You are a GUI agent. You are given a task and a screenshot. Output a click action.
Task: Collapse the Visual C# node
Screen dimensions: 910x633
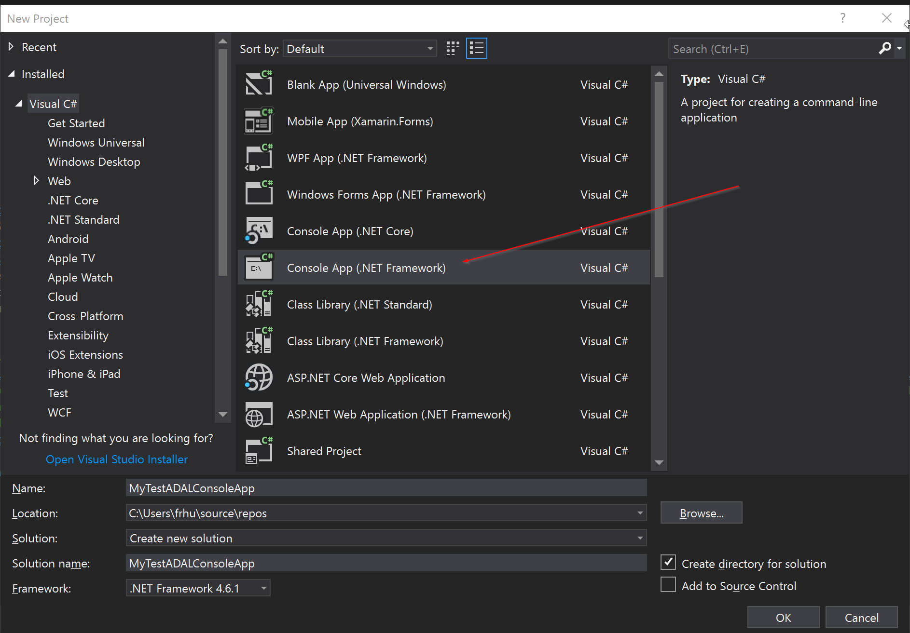pyautogui.click(x=19, y=104)
